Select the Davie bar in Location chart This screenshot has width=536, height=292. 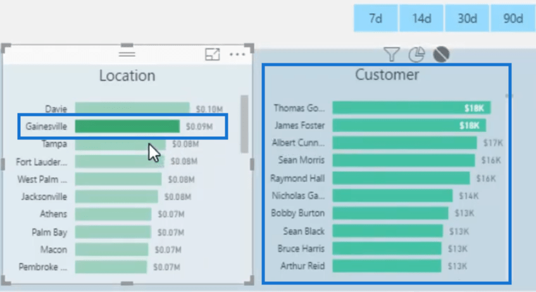click(x=132, y=109)
